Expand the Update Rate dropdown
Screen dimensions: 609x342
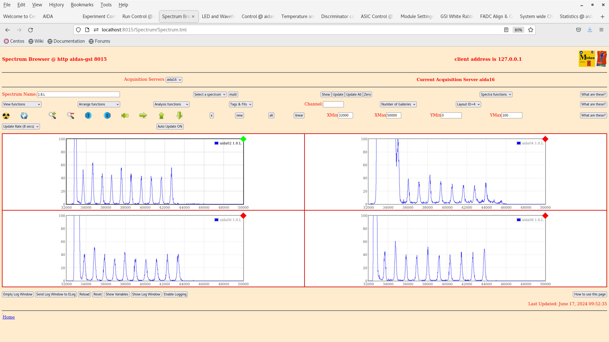tap(21, 126)
